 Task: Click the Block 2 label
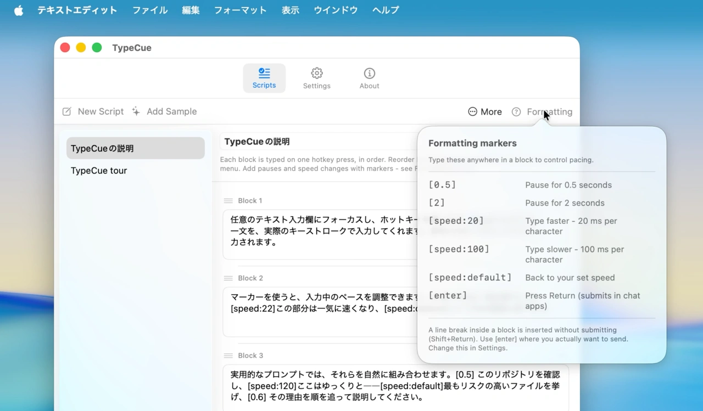[250, 278]
